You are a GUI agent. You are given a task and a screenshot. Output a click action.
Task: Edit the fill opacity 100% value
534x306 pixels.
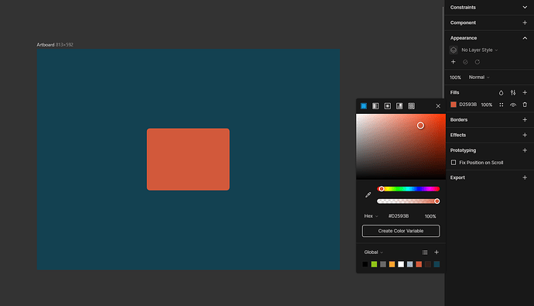coord(487,105)
